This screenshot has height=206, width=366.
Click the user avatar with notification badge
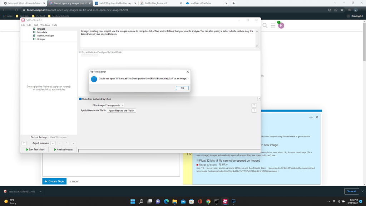tap(281, 26)
